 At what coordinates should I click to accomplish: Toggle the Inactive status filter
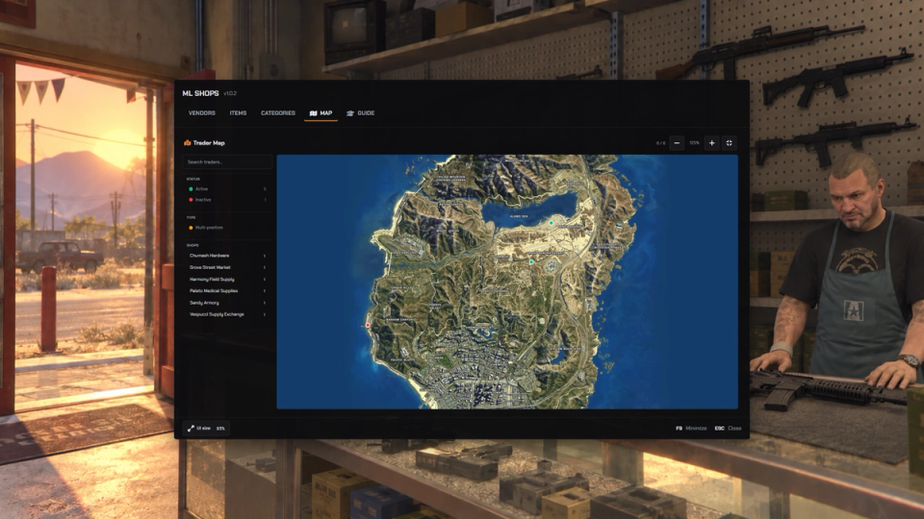pyautogui.click(x=227, y=200)
